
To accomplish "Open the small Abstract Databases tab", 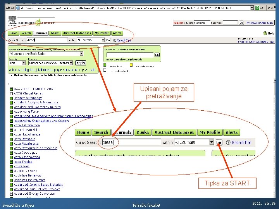I will tap(77, 33).
